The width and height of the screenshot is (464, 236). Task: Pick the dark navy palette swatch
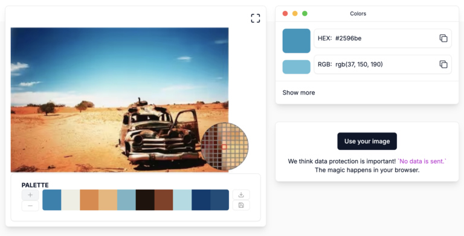coord(201,200)
